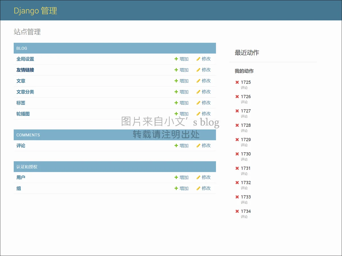
Task: Click 修改 text link for 组
Action: 206,188
